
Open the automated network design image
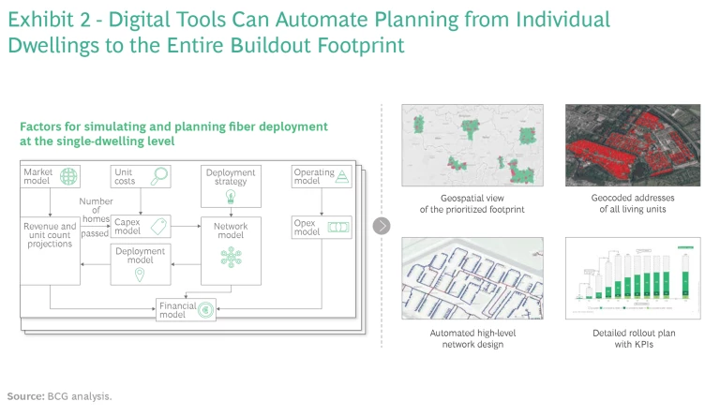472,277
